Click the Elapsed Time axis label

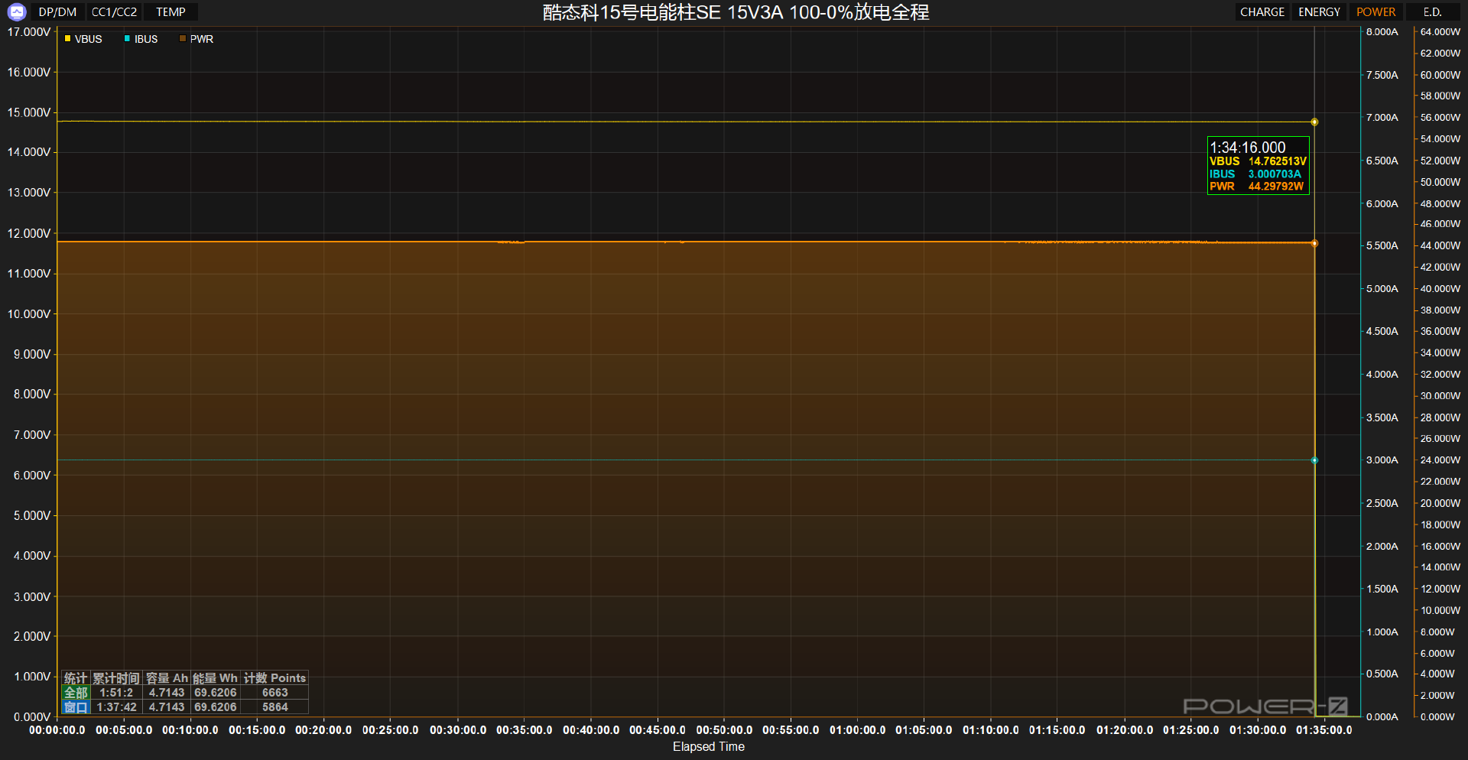click(709, 747)
